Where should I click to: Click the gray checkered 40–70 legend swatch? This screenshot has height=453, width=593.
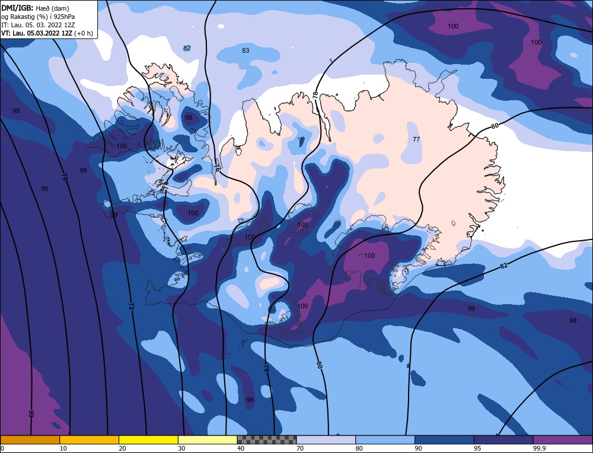point(267,439)
